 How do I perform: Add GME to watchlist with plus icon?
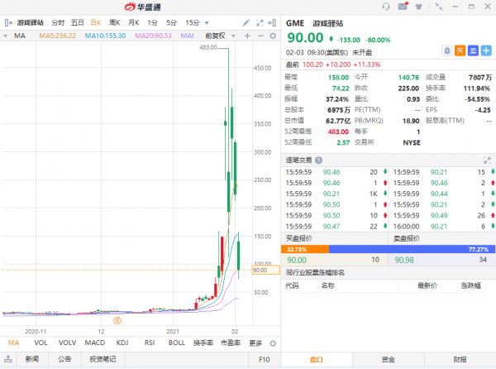(487, 50)
